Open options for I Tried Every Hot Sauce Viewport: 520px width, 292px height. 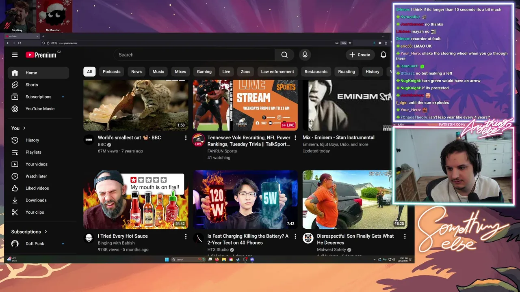pos(186,236)
